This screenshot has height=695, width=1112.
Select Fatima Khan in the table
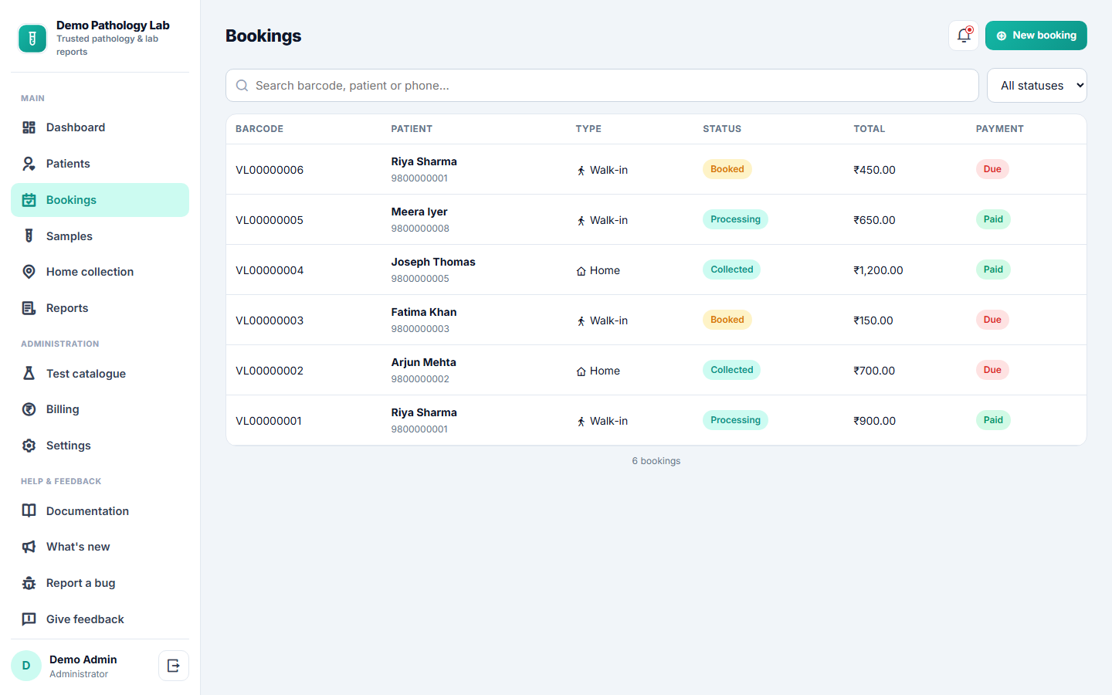(424, 312)
